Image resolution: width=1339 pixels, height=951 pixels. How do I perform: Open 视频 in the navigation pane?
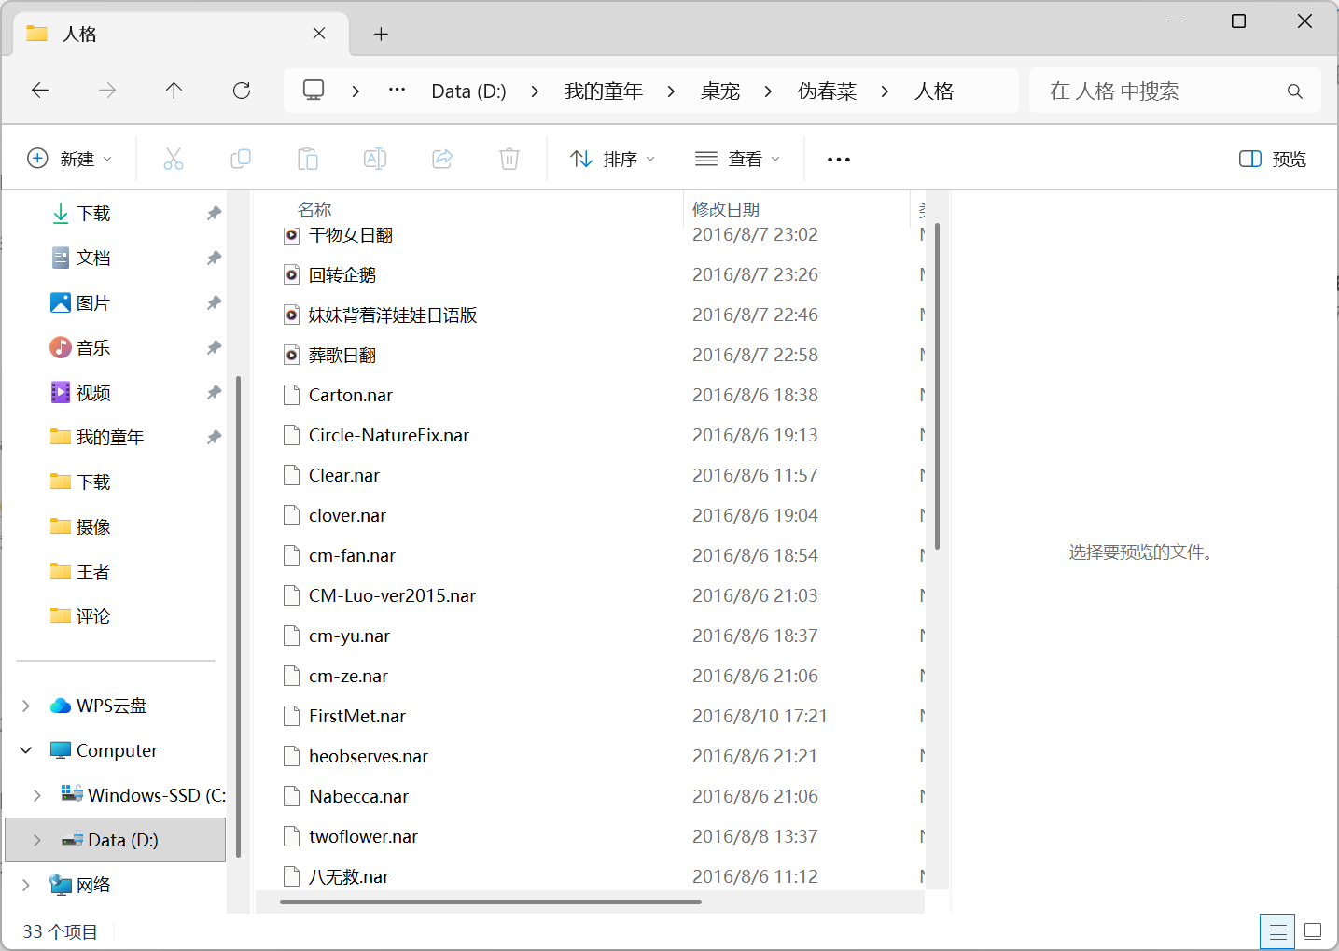[x=93, y=393]
